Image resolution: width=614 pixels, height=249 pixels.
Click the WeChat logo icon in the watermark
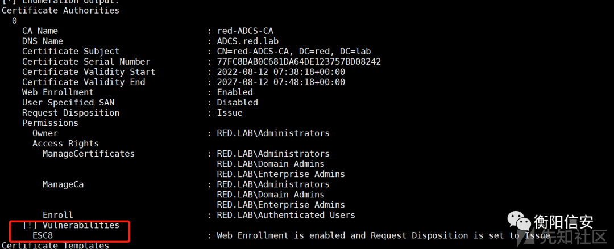(x=519, y=222)
